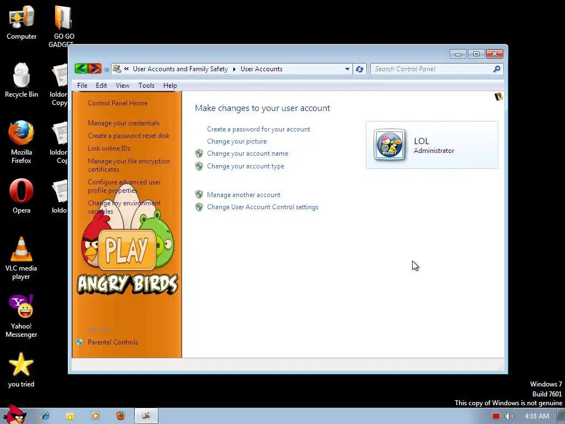The width and height of the screenshot is (565, 424).
Task: Open the Tools menu
Action: [146, 86]
